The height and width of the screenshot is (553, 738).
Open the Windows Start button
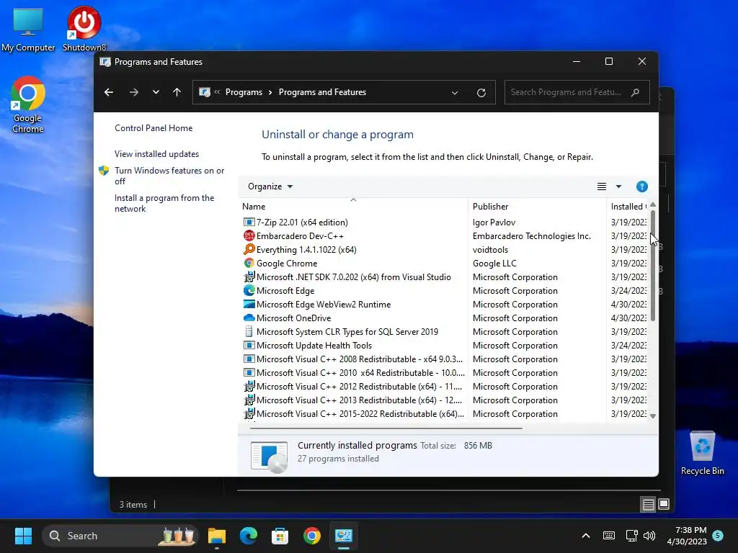tap(23, 536)
